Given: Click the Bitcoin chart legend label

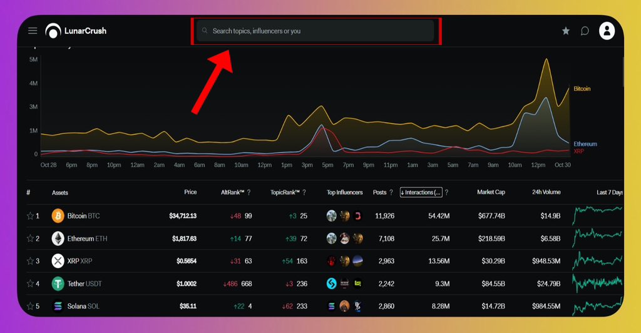Looking at the screenshot, I should [x=582, y=89].
